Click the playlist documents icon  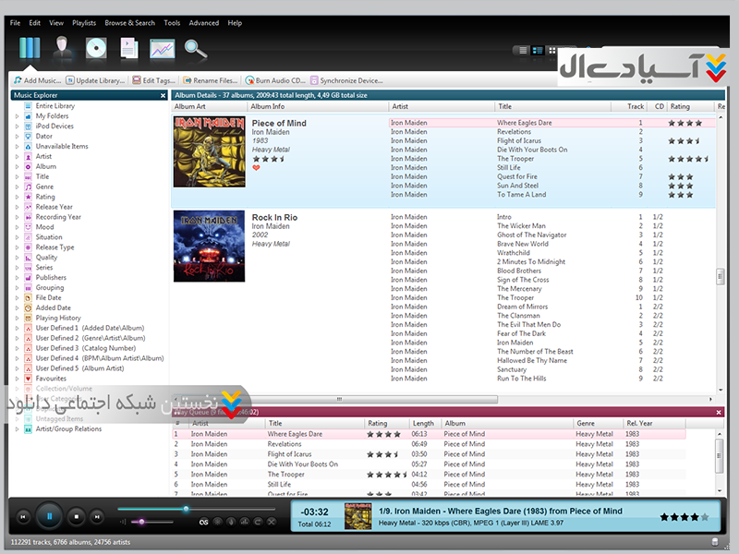click(x=129, y=48)
